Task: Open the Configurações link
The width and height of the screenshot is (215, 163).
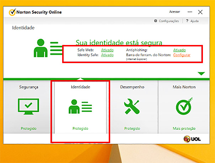Action: click(x=169, y=21)
